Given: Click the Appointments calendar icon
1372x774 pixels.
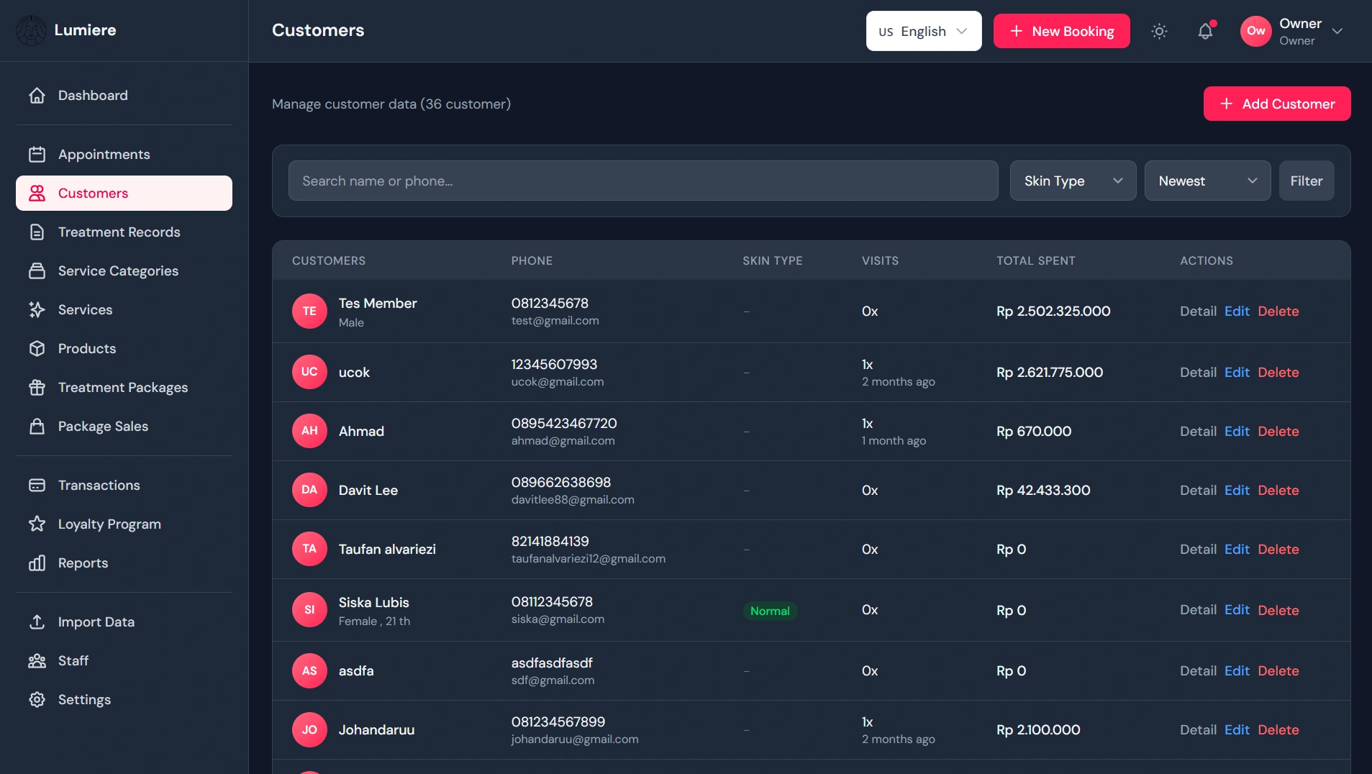Looking at the screenshot, I should coord(37,155).
